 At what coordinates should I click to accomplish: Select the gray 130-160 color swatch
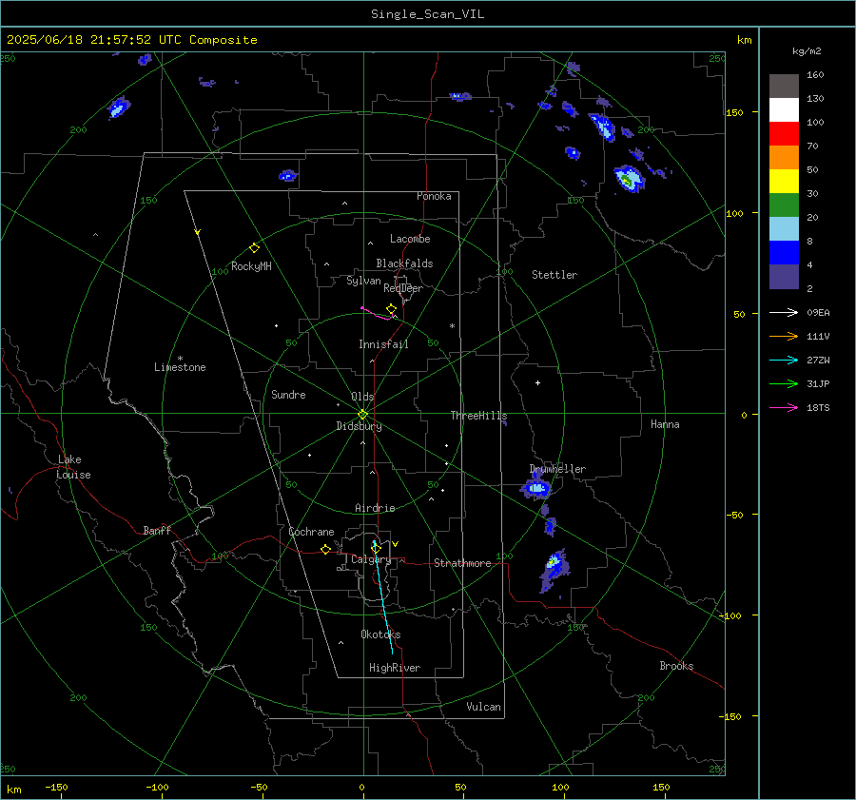coord(784,87)
